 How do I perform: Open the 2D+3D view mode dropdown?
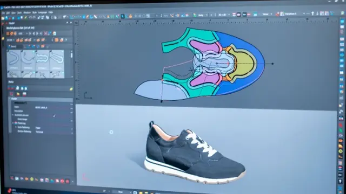(x=223, y=15)
